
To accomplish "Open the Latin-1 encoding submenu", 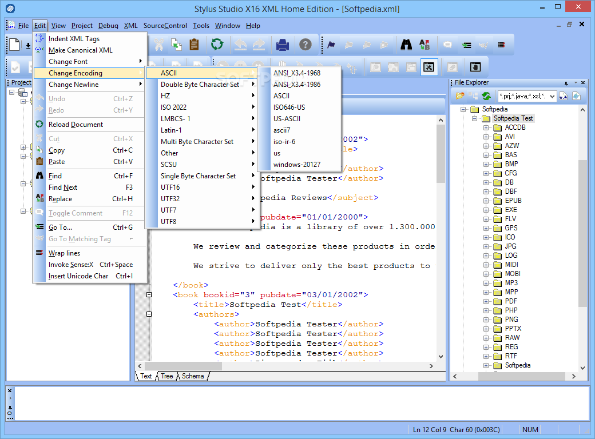I will pos(203,130).
